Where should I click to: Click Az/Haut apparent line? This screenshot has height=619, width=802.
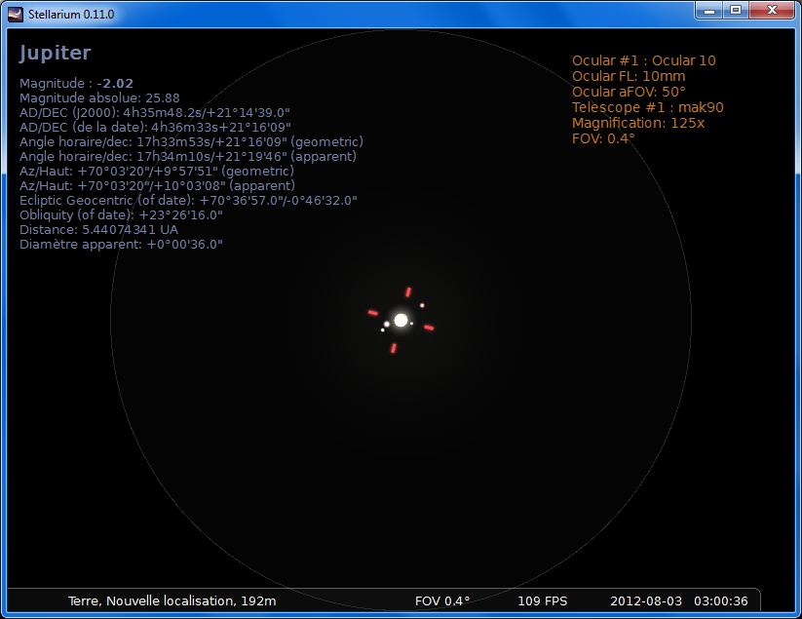pyautogui.click(x=157, y=185)
